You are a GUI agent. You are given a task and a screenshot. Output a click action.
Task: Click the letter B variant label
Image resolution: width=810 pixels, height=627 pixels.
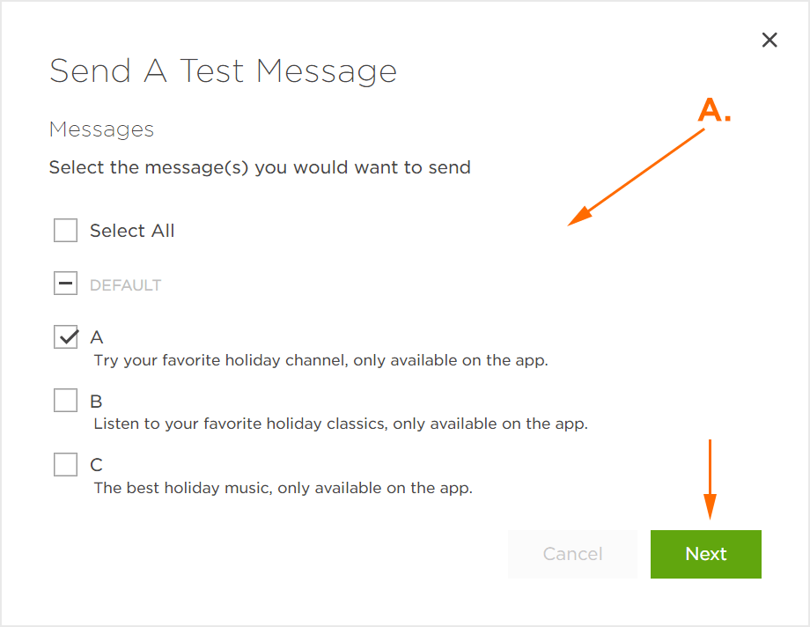pyautogui.click(x=96, y=402)
